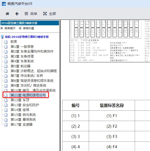Open the 前言 tree item
Viewport: 150px width, 151px height.
(x=14, y=42)
